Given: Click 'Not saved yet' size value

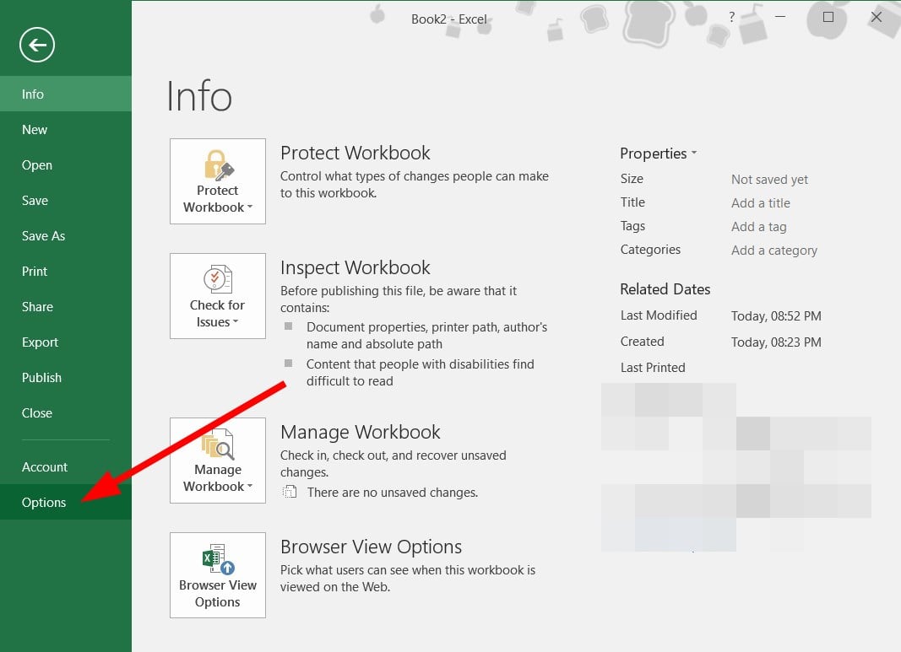Looking at the screenshot, I should point(769,179).
